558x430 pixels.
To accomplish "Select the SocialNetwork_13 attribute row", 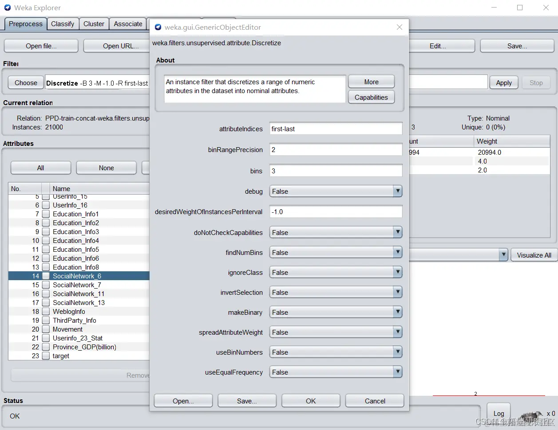I will coord(79,303).
